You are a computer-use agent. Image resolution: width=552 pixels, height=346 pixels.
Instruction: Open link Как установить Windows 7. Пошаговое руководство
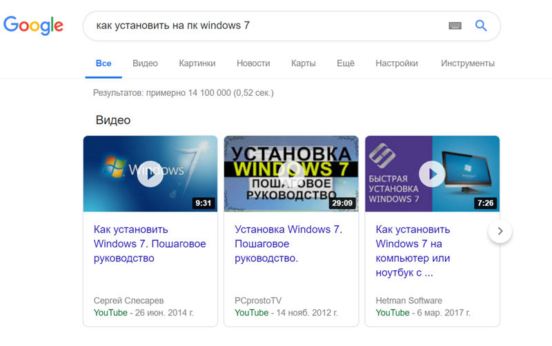(x=150, y=244)
